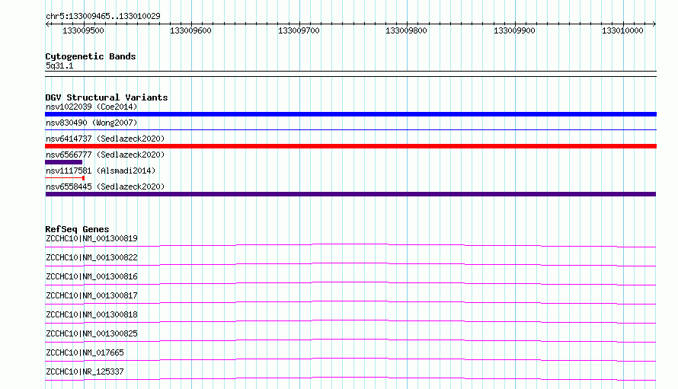Click ruler position 133009600
This screenshot has width=678, height=389.
tap(190, 30)
